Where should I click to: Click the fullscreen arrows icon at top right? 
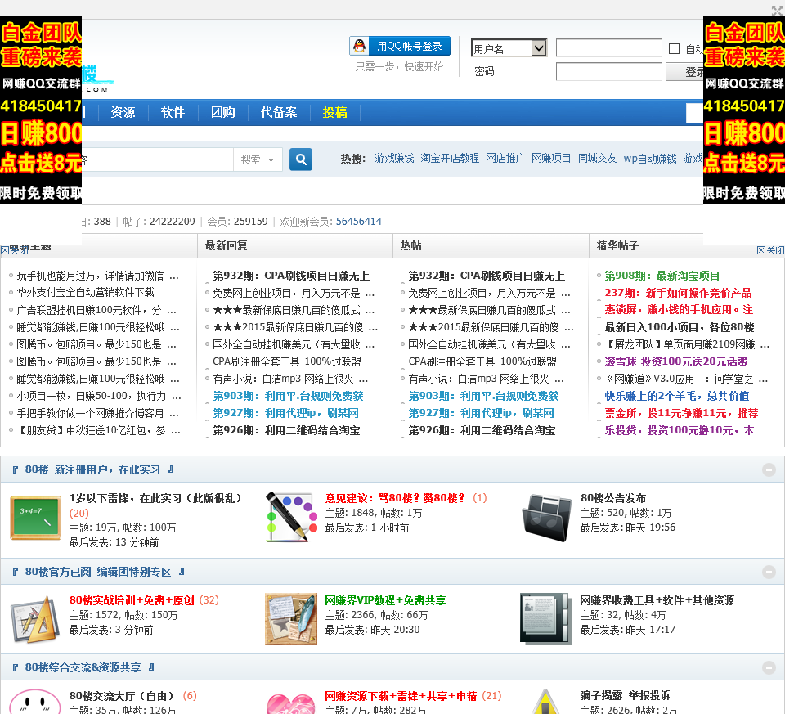[778, 10]
